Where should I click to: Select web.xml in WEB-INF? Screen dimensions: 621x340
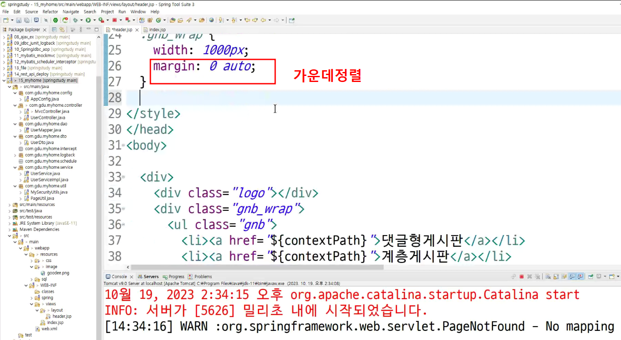[49, 329]
